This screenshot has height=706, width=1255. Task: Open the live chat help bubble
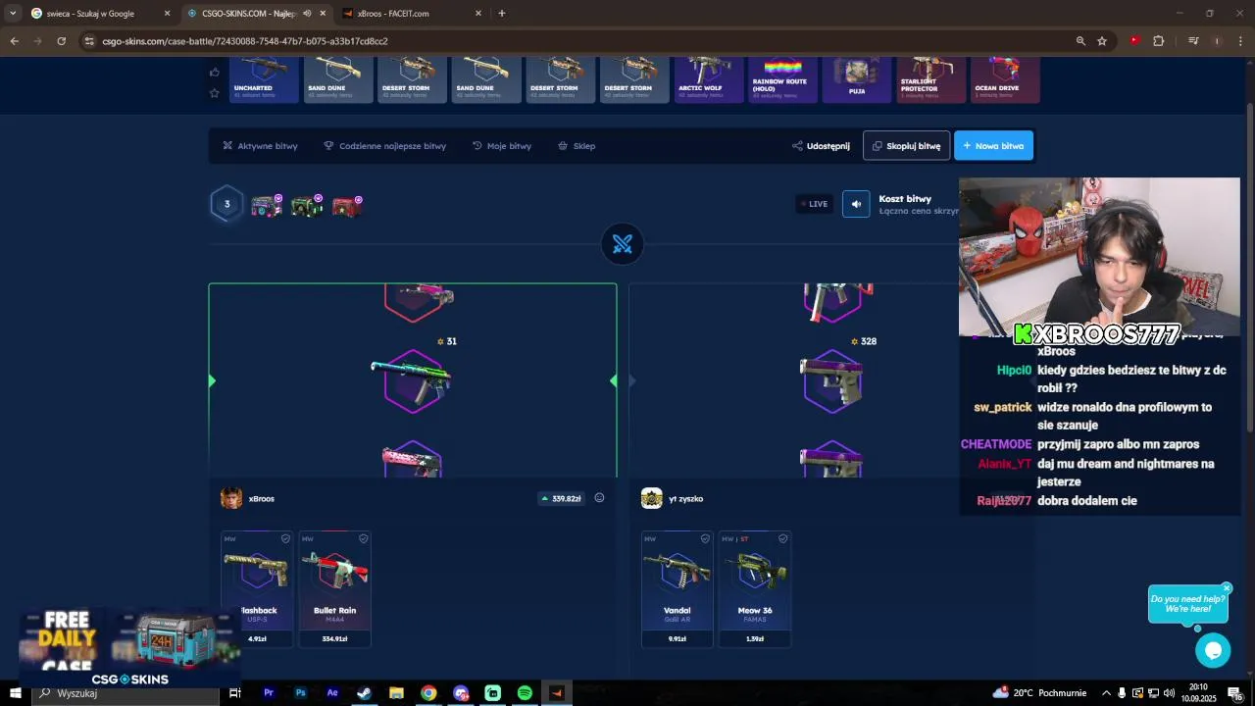pos(1213,650)
